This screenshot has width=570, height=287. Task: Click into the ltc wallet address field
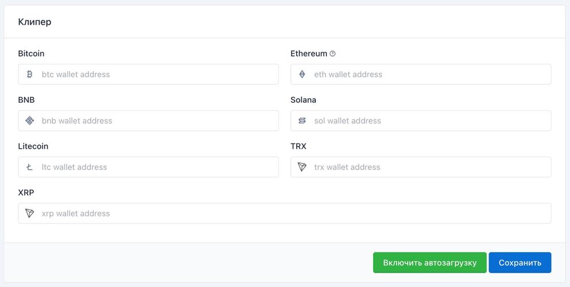(148, 167)
